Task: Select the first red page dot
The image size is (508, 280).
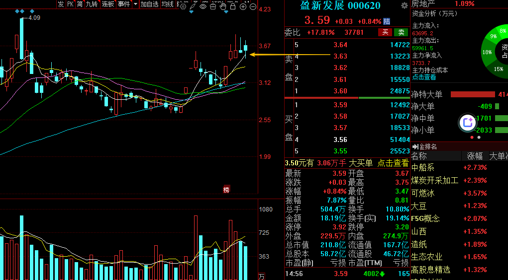Action: pyautogui.click(x=472, y=138)
